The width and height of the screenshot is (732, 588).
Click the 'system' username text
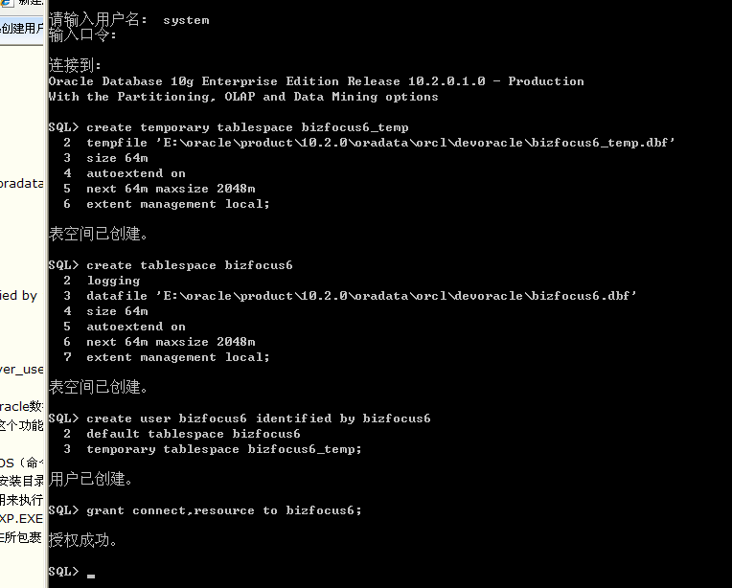tap(186, 19)
